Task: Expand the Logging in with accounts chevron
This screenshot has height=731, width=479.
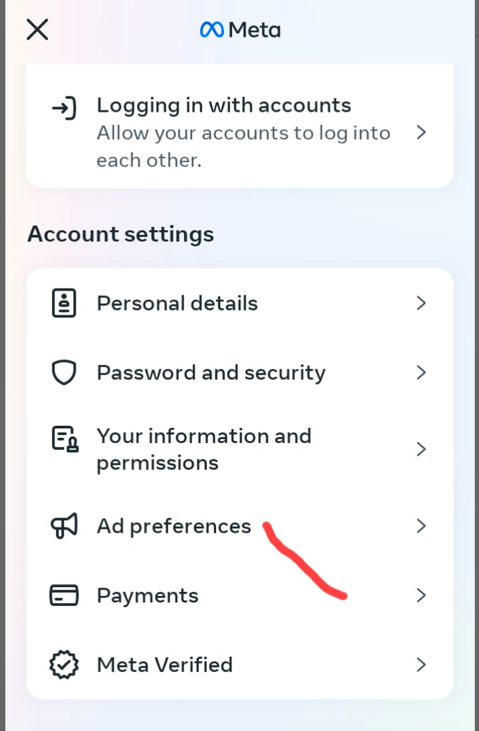Action: click(x=421, y=133)
